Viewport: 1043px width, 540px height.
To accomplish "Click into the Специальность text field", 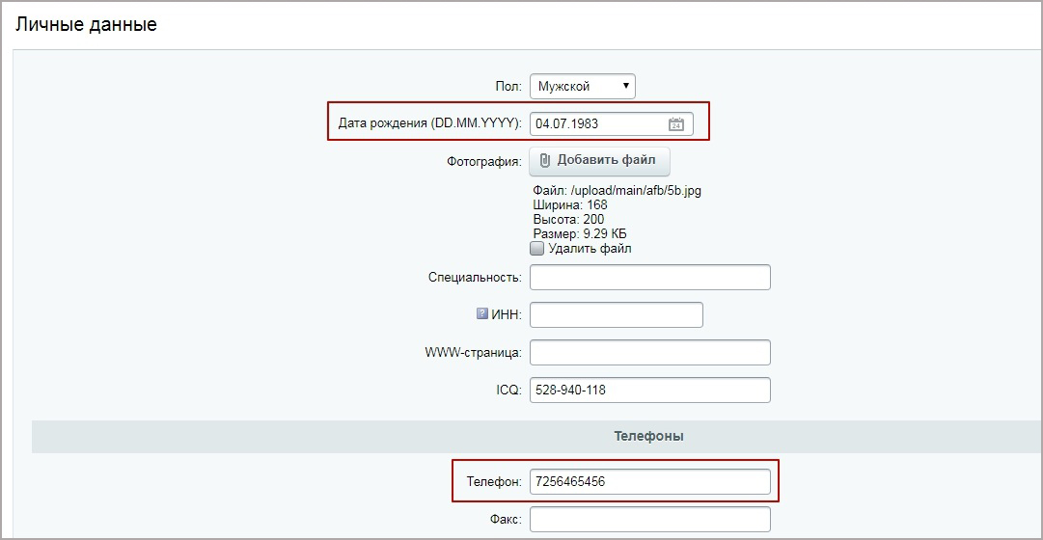I will (x=649, y=277).
